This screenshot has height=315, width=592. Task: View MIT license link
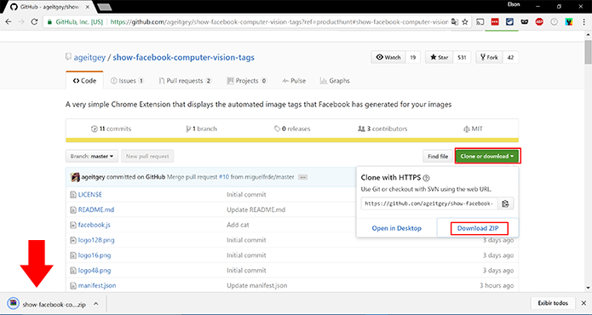pos(473,129)
